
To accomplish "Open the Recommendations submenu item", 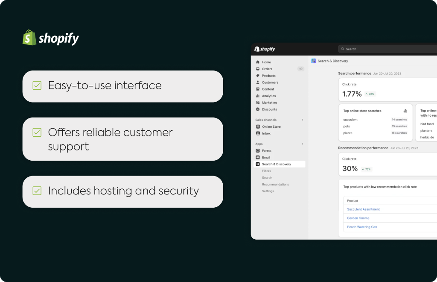I will [x=275, y=185].
